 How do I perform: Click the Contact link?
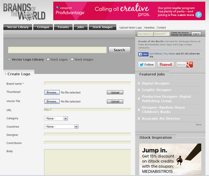pyautogui.click(x=161, y=28)
